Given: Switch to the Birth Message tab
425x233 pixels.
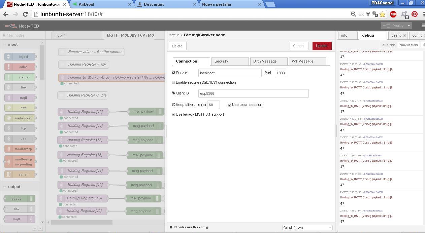Looking at the screenshot, I should tap(269, 61).
